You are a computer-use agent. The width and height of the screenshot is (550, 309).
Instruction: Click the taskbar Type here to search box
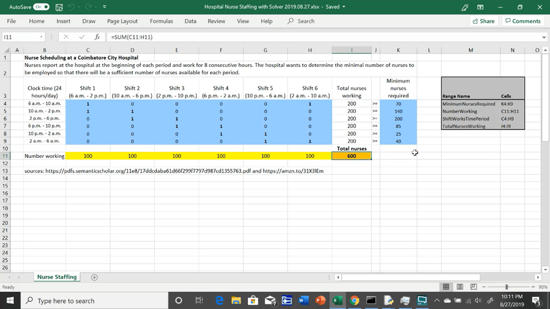(x=94, y=300)
